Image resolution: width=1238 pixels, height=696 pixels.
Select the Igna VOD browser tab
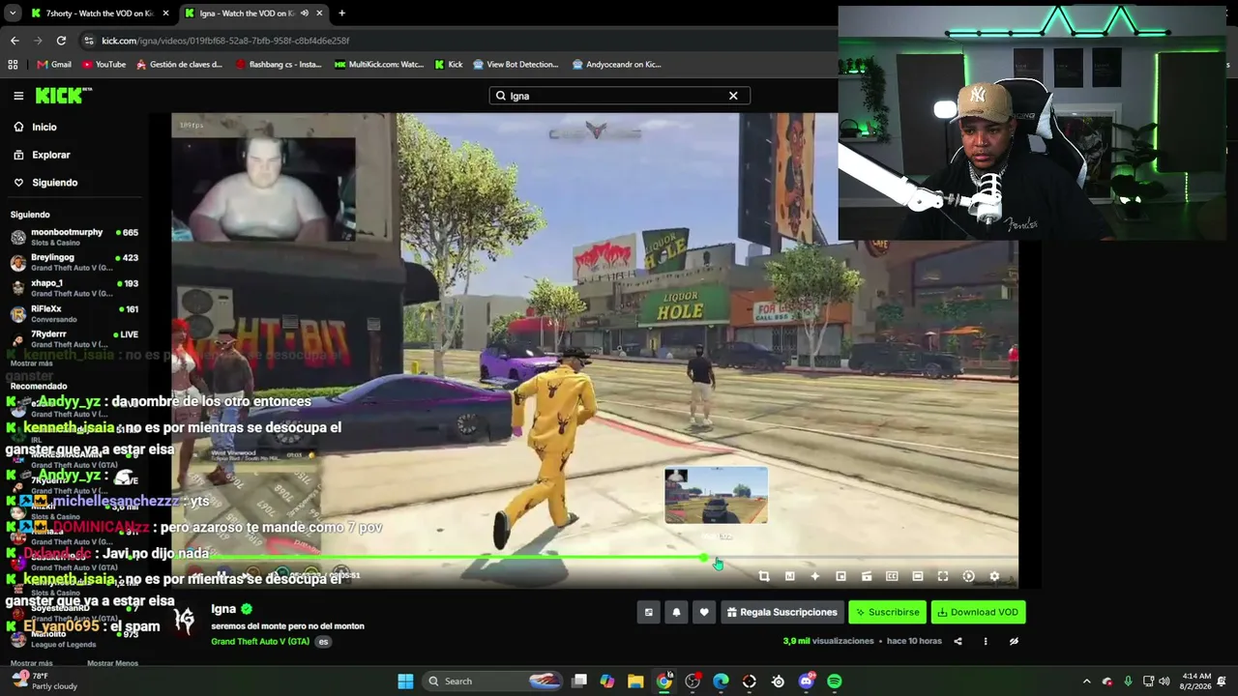point(253,14)
